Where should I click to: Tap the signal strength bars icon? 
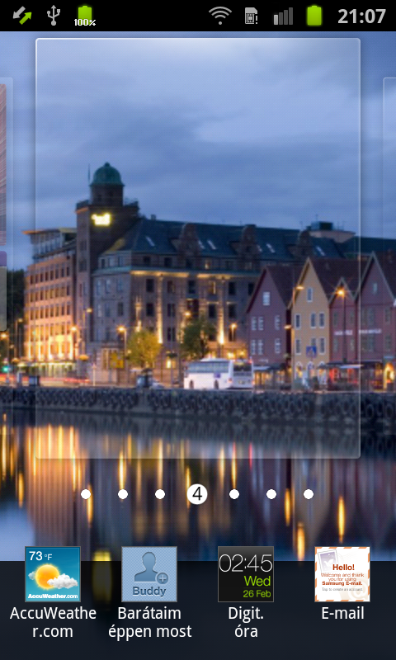click(283, 16)
